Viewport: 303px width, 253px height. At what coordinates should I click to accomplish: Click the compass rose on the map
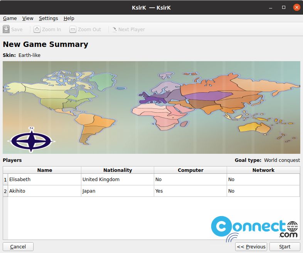coord(31,139)
